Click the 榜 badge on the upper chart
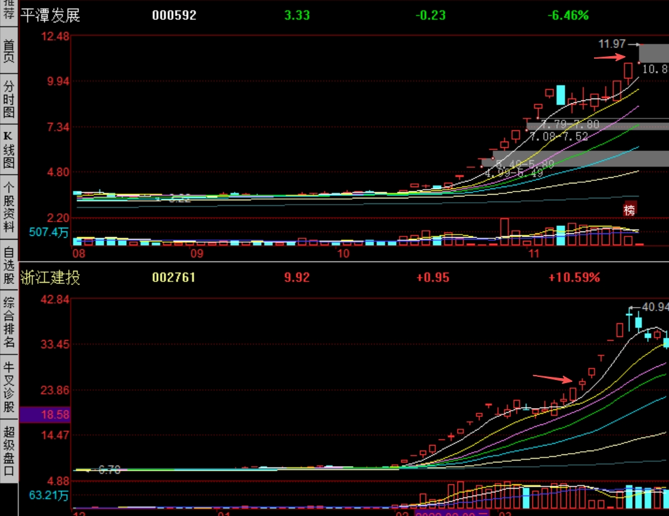This screenshot has width=669, height=516. coord(630,209)
